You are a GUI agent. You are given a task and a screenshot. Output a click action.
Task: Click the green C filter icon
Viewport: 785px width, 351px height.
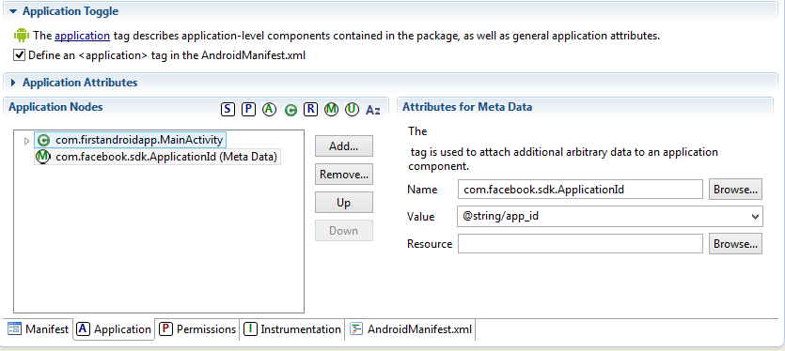tap(290, 110)
